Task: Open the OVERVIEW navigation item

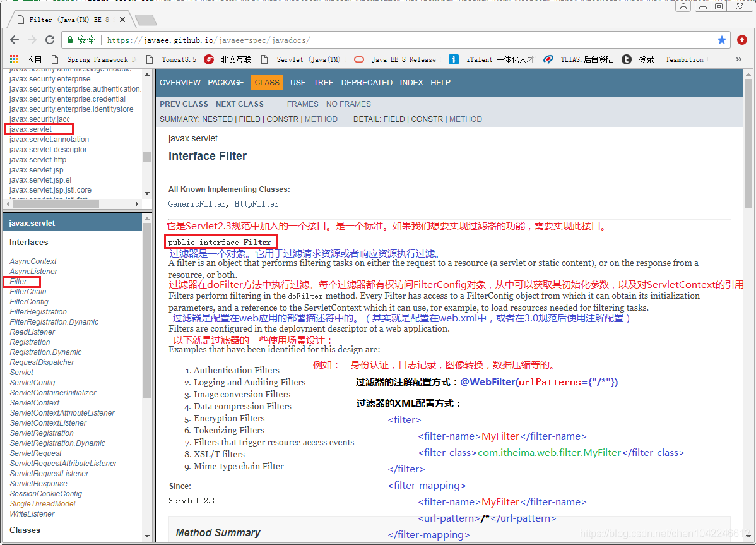Action: coord(180,83)
